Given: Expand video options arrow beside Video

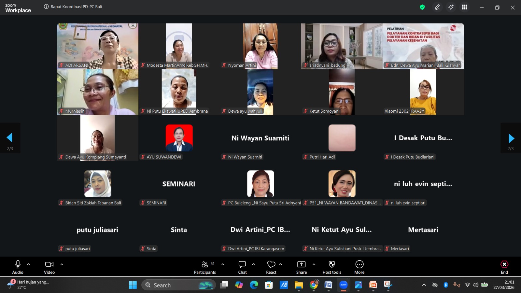Looking at the screenshot, I should (62, 264).
